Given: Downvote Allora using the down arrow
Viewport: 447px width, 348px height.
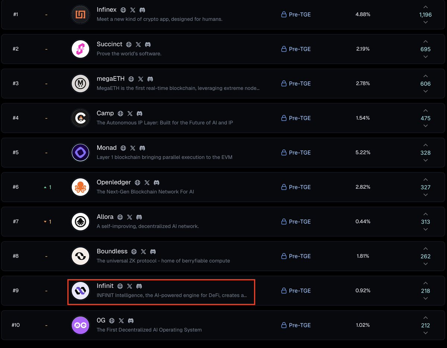Looking at the screenshot, I should 425,229.
